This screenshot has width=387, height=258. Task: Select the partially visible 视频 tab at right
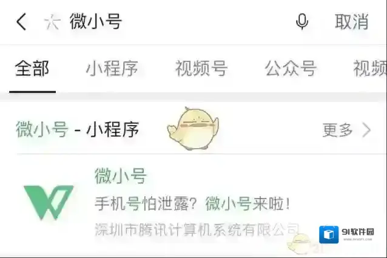(370, 69)
